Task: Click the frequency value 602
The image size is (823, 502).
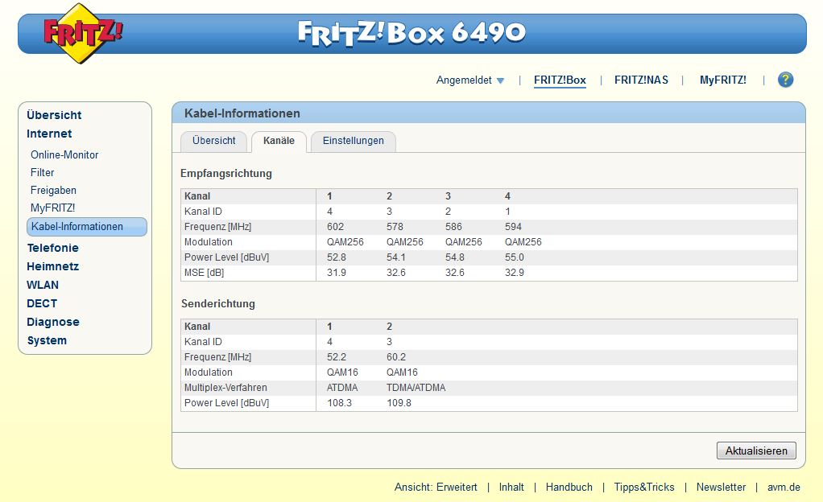Action: point(335,227)
